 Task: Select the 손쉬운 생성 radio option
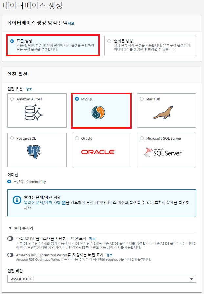click(109, 41)
